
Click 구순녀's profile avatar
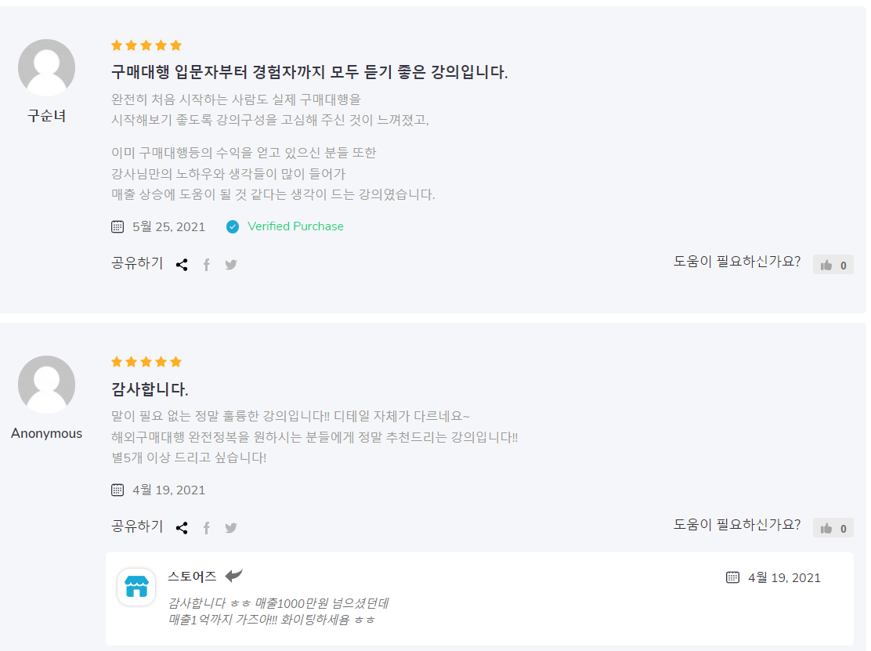point(46,68)
